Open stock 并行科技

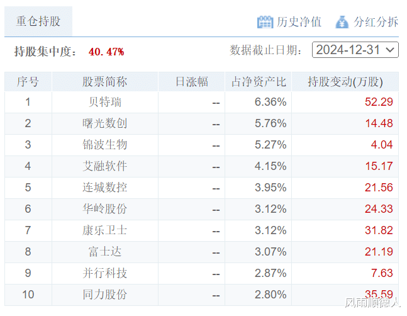[x=105, y=273]
